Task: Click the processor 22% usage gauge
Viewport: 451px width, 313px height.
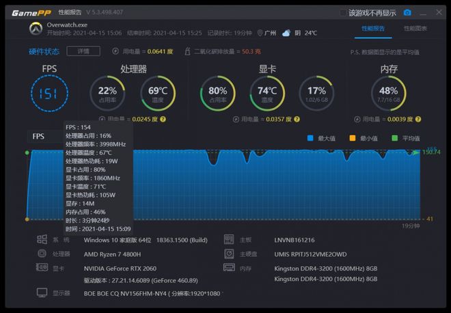Action: (x=107, y=93)
